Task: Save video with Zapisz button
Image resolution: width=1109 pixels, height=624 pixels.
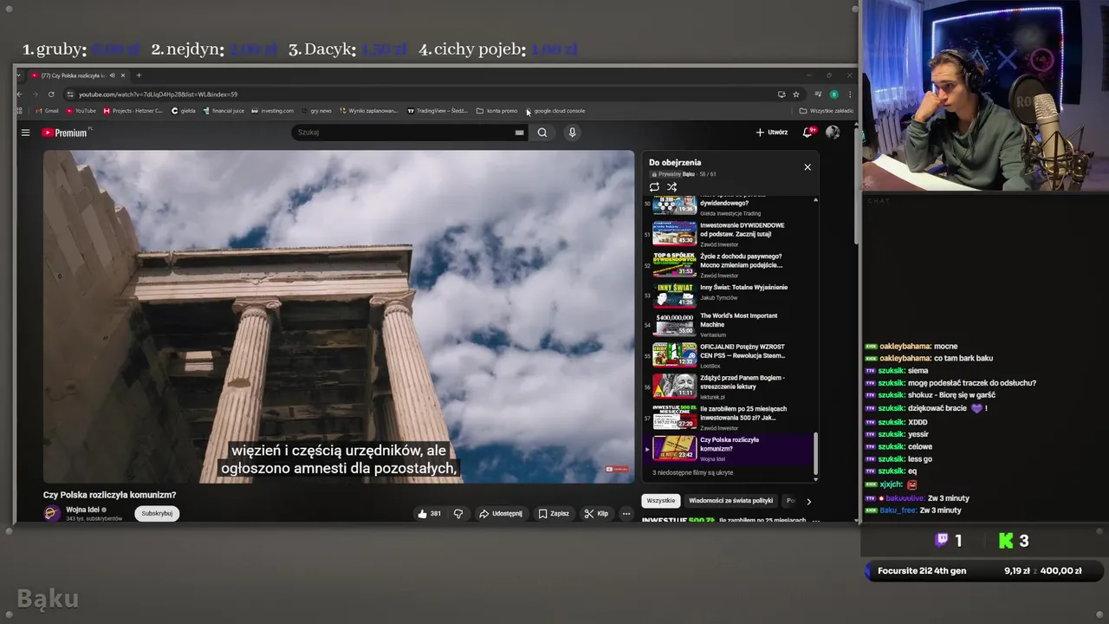Action: click(554, 514)
